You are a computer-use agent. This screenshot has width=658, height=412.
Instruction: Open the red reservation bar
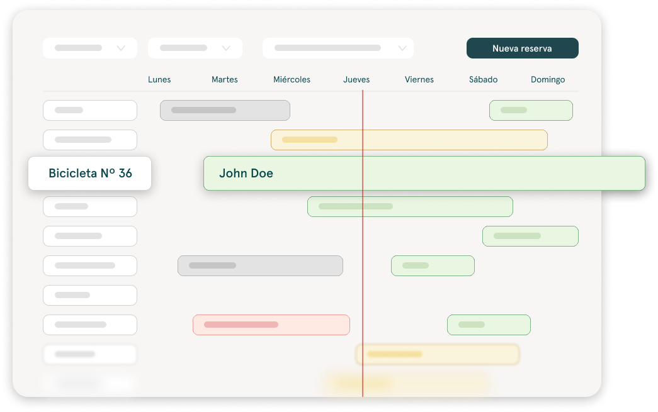tap(271, 325)
